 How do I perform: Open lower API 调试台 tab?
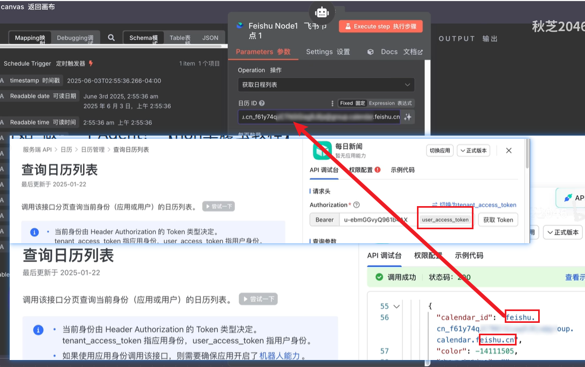(x=384, y=256)
